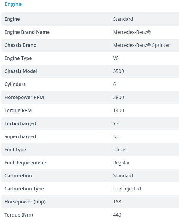179x221 pixels.
Task: Click the V6 engine type value
Action: (116, 58)
